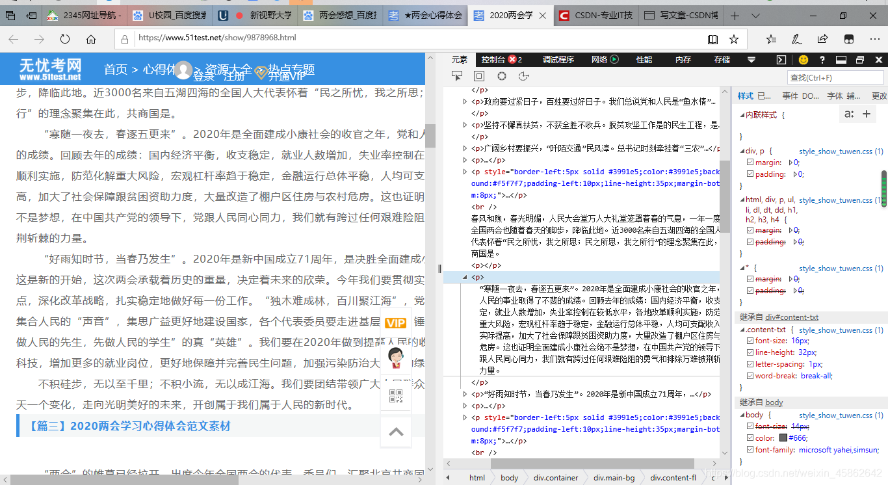Toggle word-break break-all checkbox
888x485 pixels.
750,376
